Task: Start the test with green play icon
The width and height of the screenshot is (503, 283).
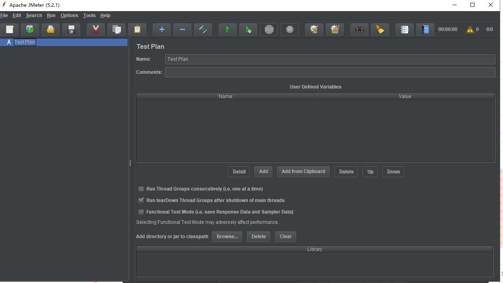Action: [227, 29]
